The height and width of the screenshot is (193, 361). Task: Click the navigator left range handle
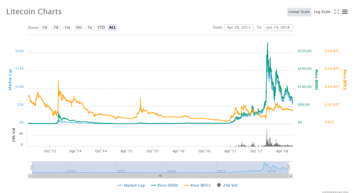click(32, 167)
